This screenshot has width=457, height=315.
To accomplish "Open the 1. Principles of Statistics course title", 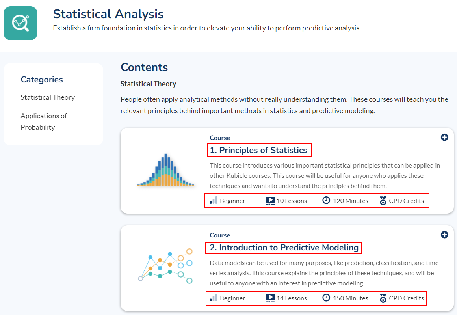I will [258, 150].
